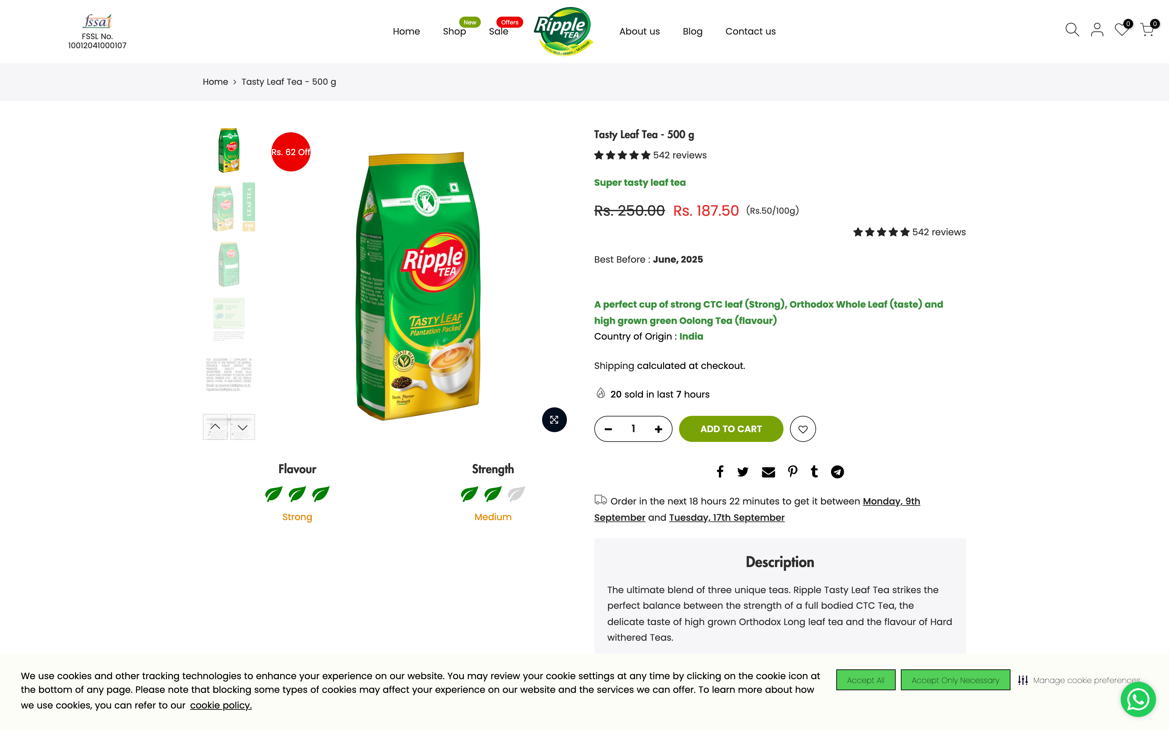1169x730 pixels.
Task: Open the shopping cart icon
Action: click(x=1147, y=30)
